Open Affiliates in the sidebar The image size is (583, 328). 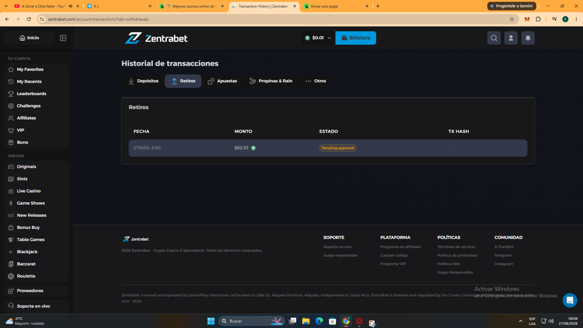click(37, 118)
